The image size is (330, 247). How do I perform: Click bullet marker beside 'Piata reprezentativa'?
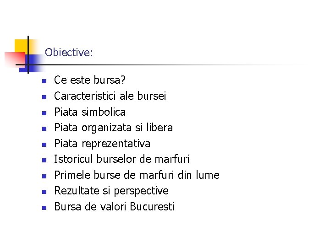click(x=44, y=145)
